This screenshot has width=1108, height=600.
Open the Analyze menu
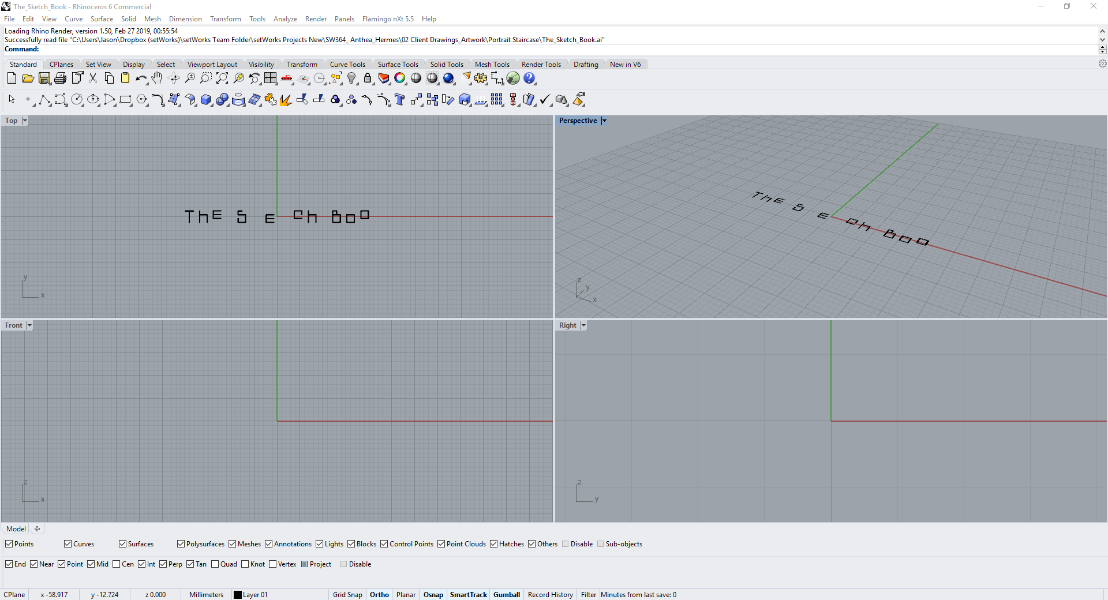(x=285, y=19)
